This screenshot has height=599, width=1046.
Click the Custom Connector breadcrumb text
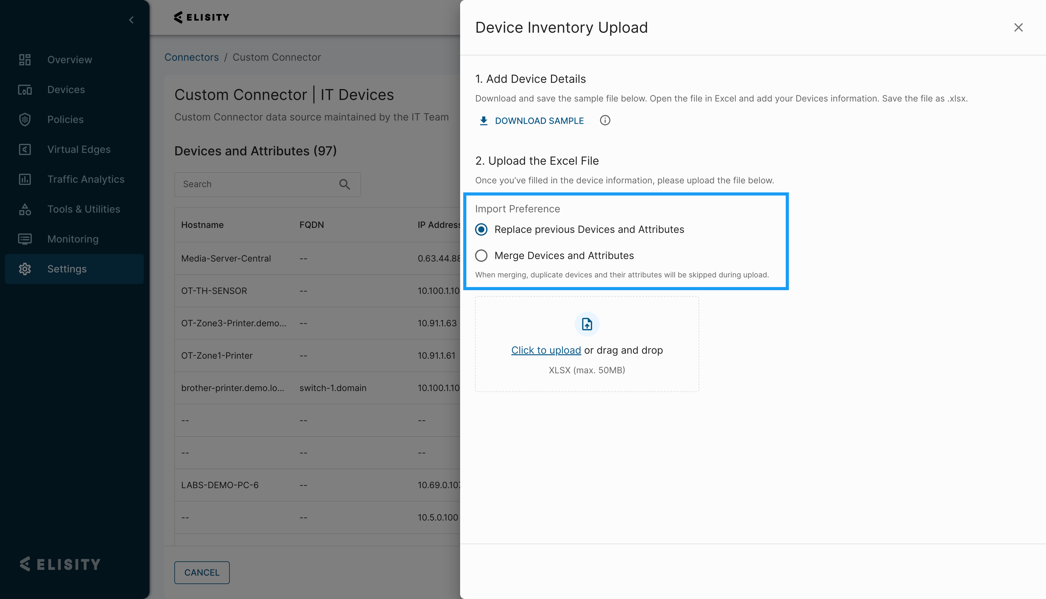[x=277, y=57]
